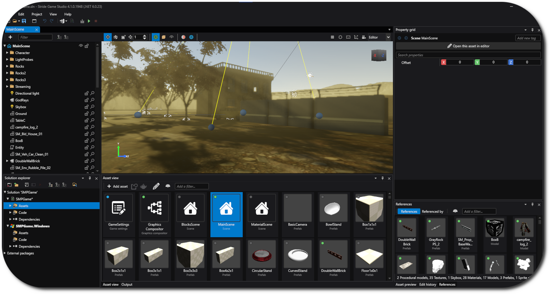Click Open this asset in editor
The image size is (550, 294).
468,46
